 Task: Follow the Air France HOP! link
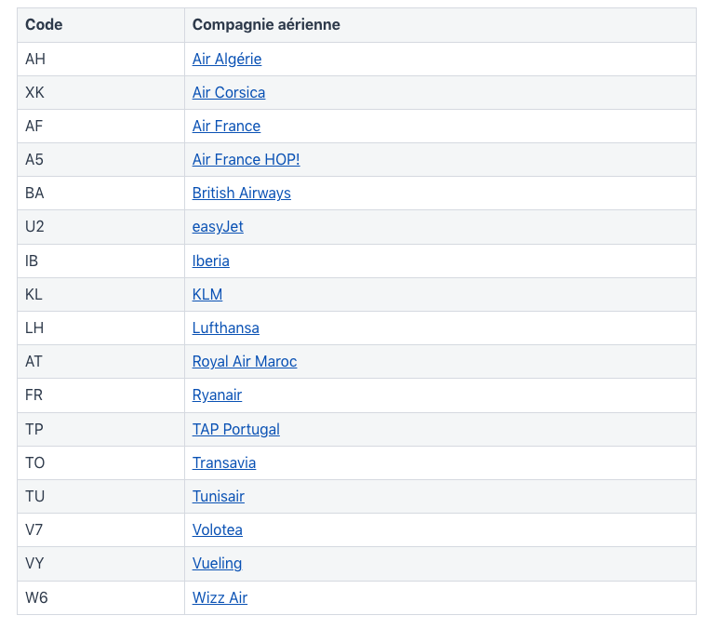[x=246, y=159]
